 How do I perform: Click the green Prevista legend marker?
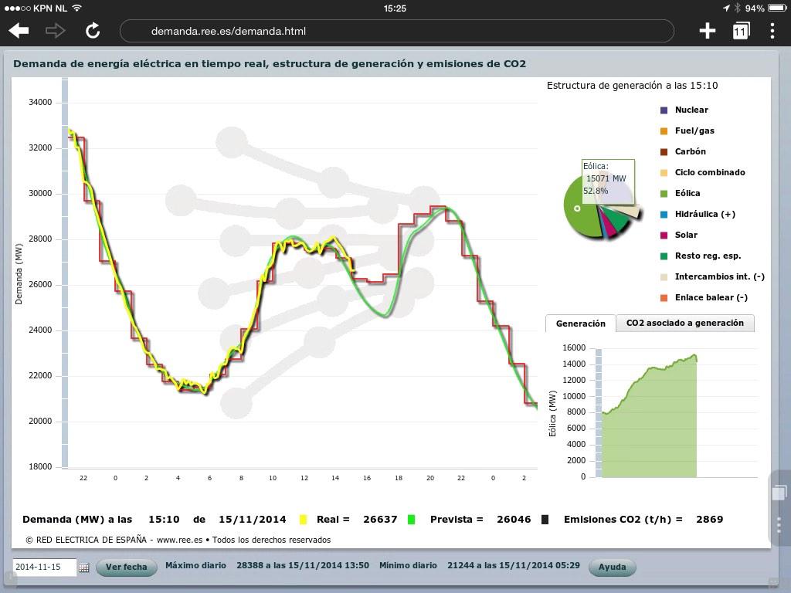[411, 520]
